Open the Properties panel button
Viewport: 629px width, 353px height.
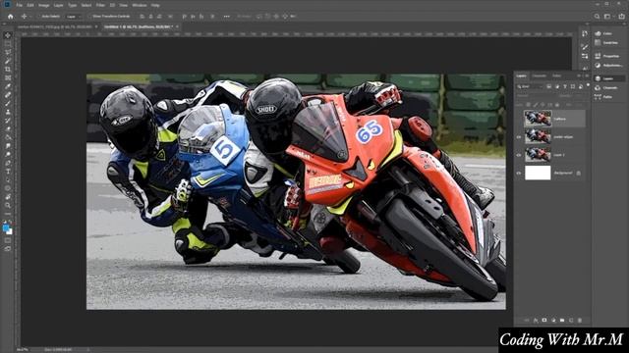pos(608,56)
